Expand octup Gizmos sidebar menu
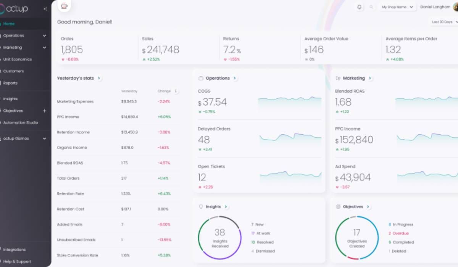Image resolution: width=458 pixels, height=267 pixels. pyautogui.click(x=44, y=138)
